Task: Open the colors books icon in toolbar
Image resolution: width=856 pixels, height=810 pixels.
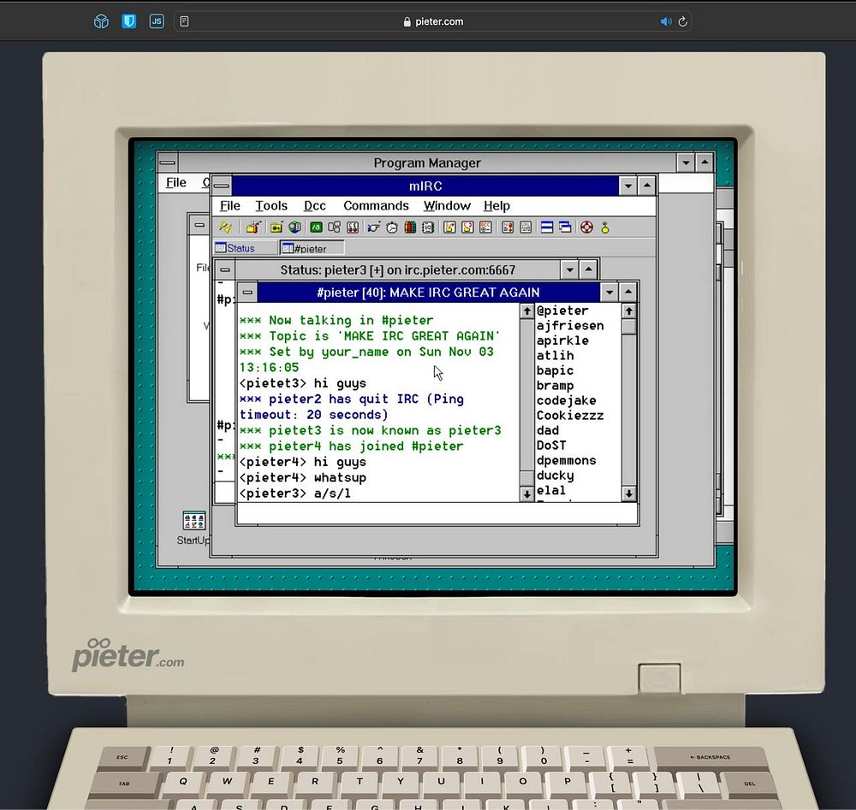Action: (410, 228)
